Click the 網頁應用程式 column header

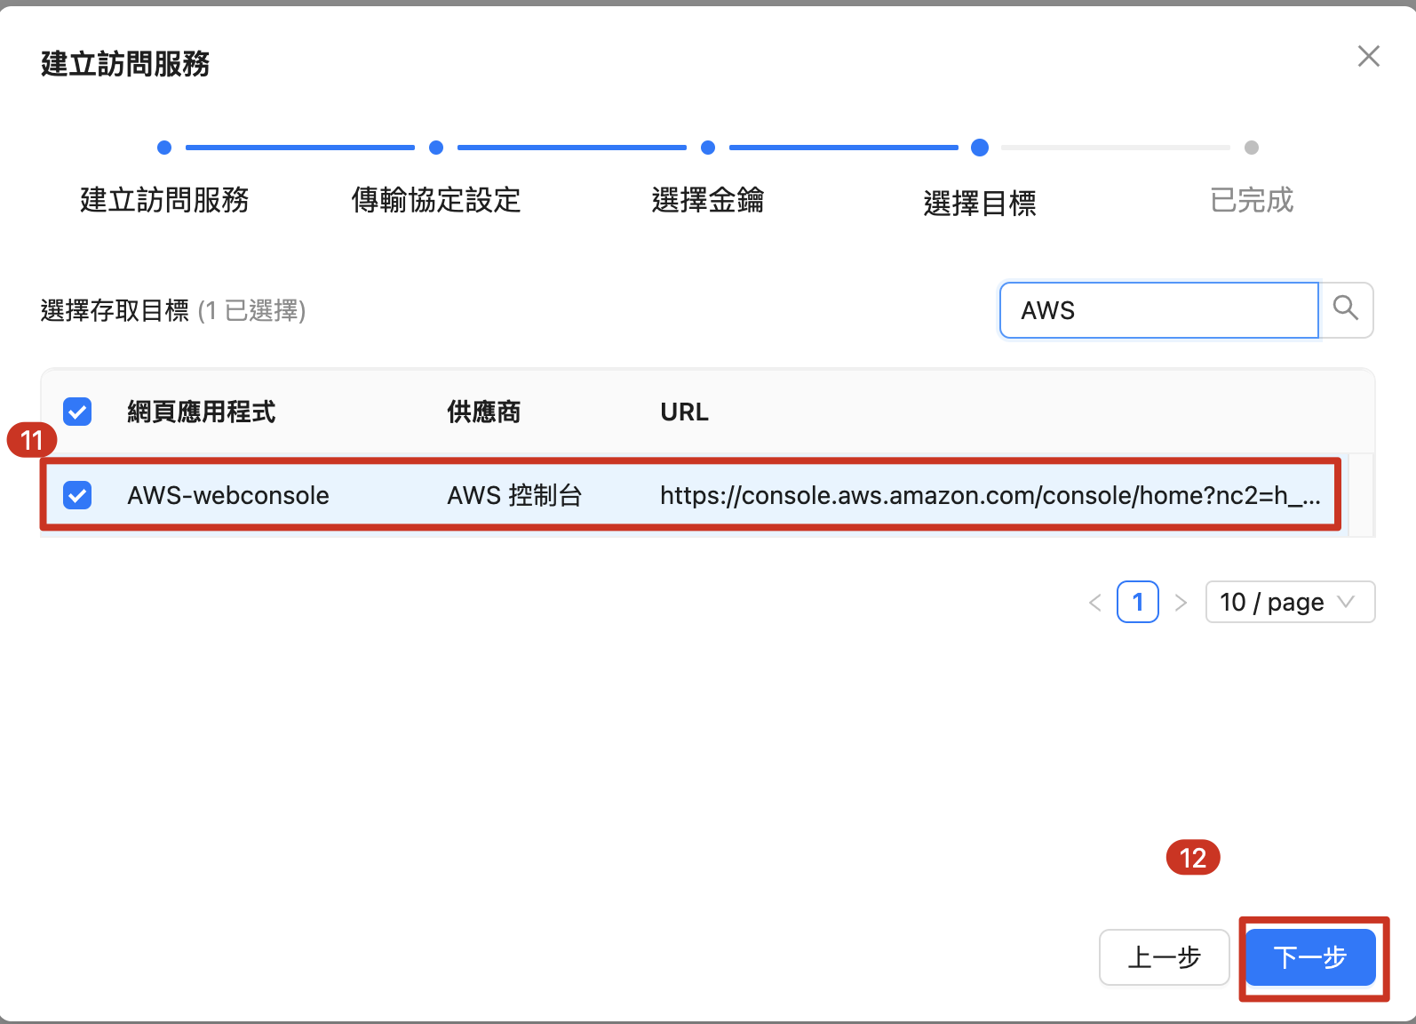coord(202,412)
